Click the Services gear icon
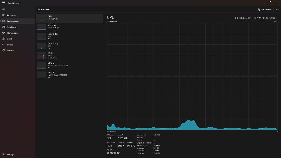Screen dimensions: 281x158 [x=3, y=50]
